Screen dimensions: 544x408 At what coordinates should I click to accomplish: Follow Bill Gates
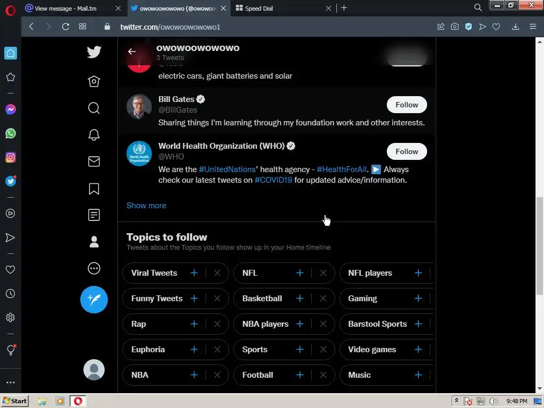(406, 105)
